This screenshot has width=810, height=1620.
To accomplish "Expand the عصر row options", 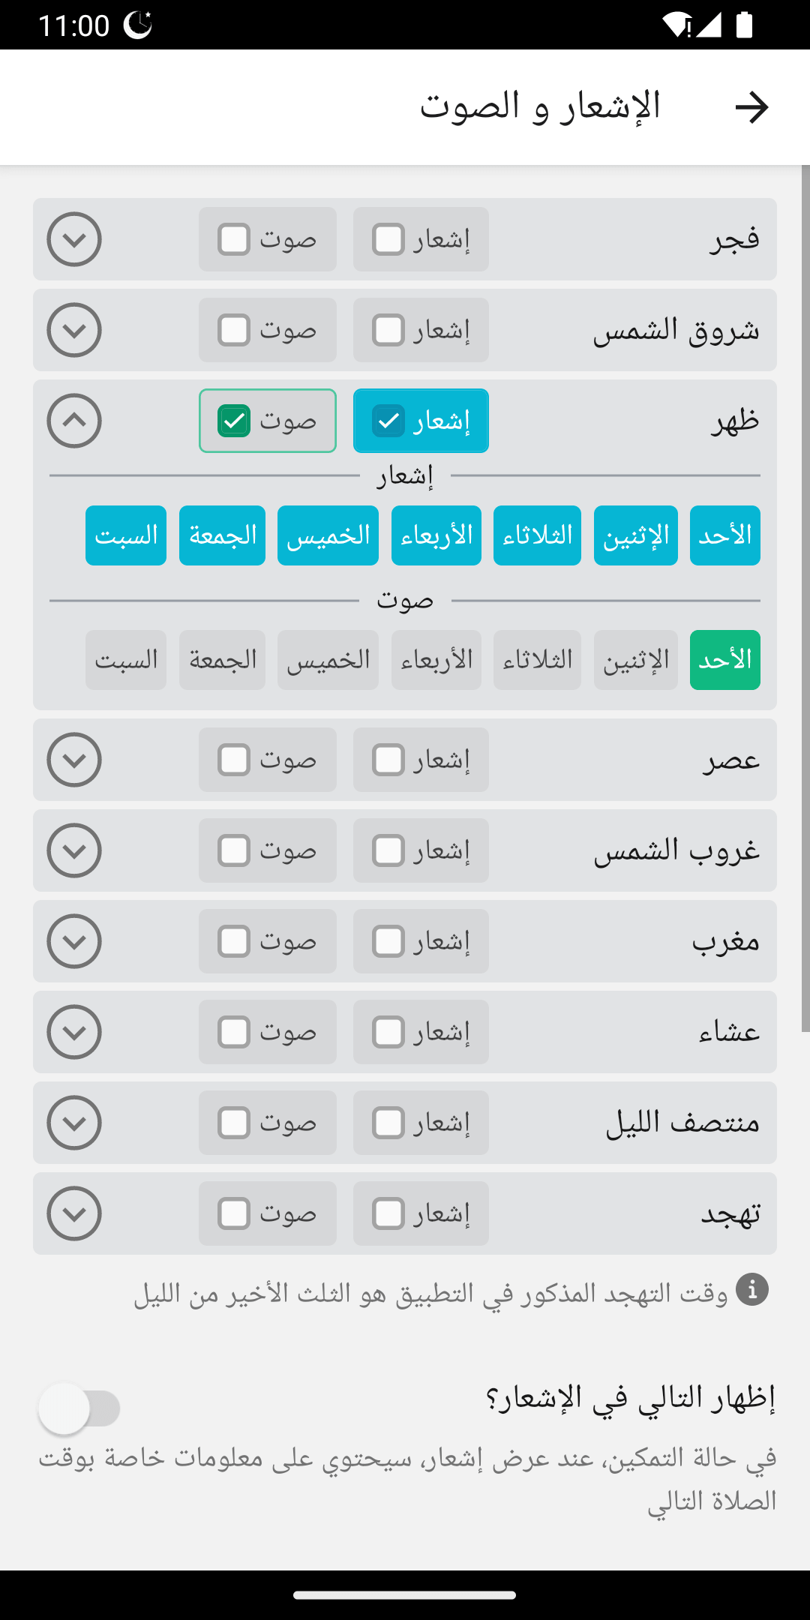I will pos(74,760).
